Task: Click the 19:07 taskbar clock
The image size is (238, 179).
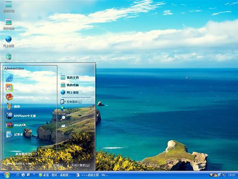Action: (232, 175)
